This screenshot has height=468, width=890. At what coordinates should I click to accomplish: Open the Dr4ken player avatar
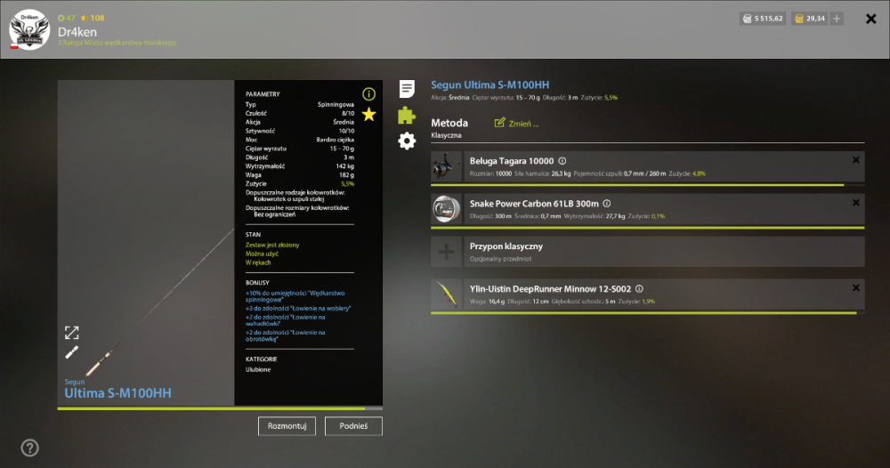29,29
